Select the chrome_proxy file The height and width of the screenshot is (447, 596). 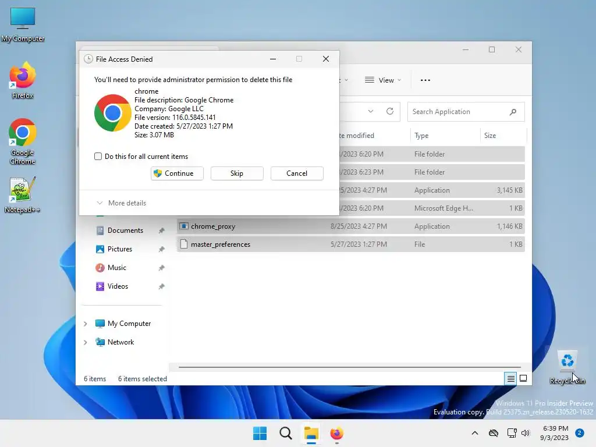351,226
